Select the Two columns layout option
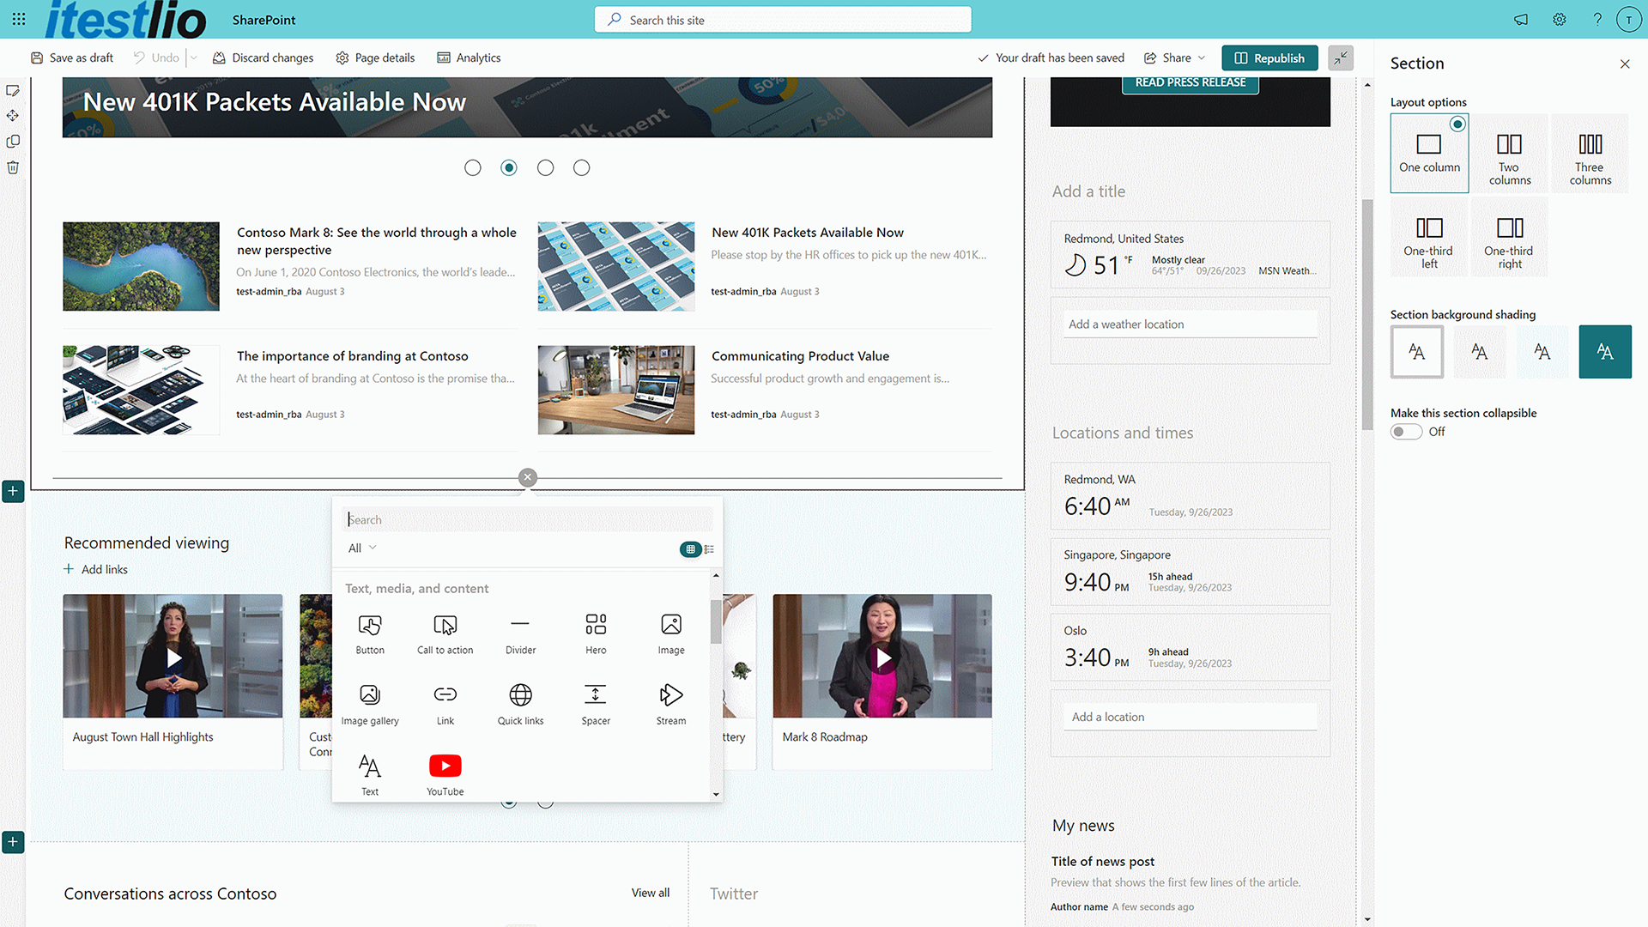Viewport: 1648px width, 927px height. [1509, 153]
